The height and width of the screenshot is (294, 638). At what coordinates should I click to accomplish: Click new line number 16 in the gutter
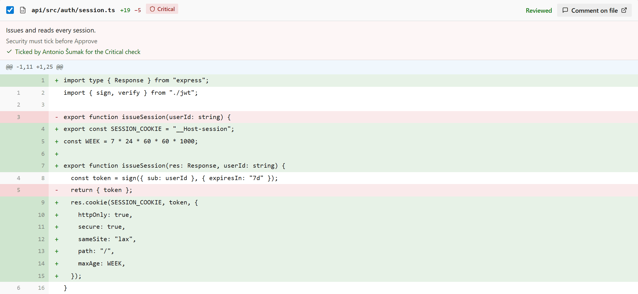tap(41, 288)
